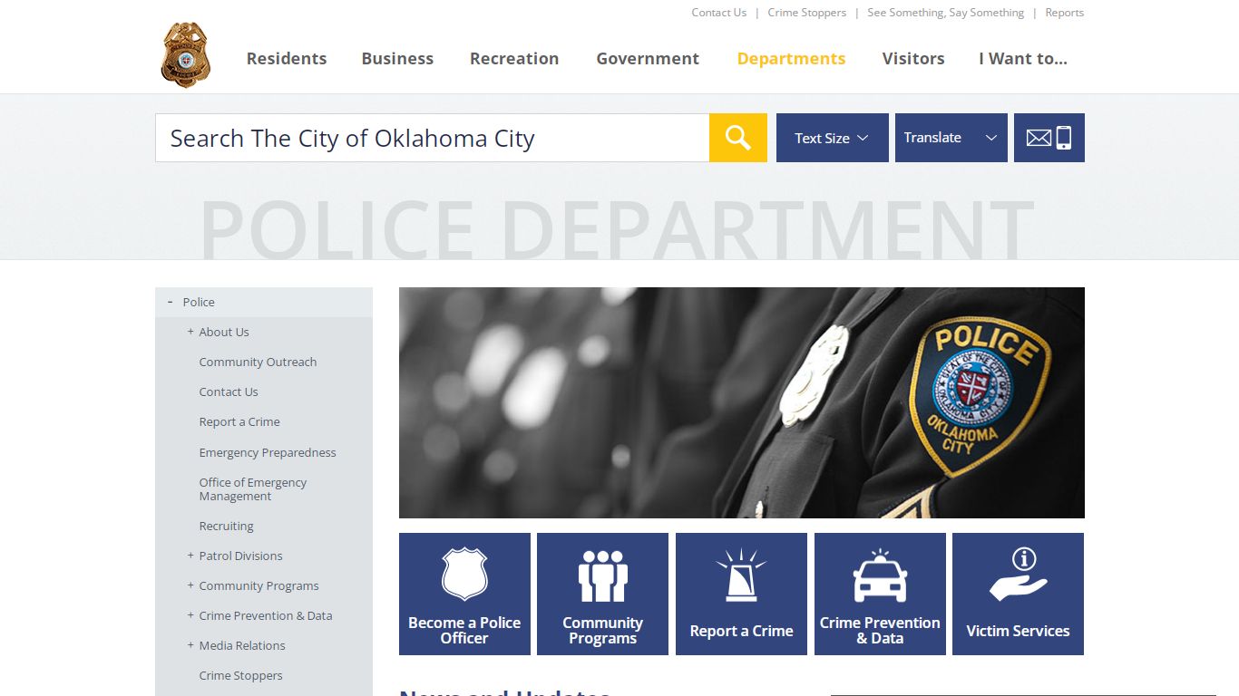This screenshot has height=696, width=1239.
Task: Open the Government menu
Action: 648,58
